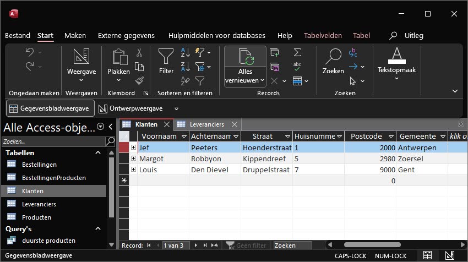Click the remove sort icon

(186, 80)
